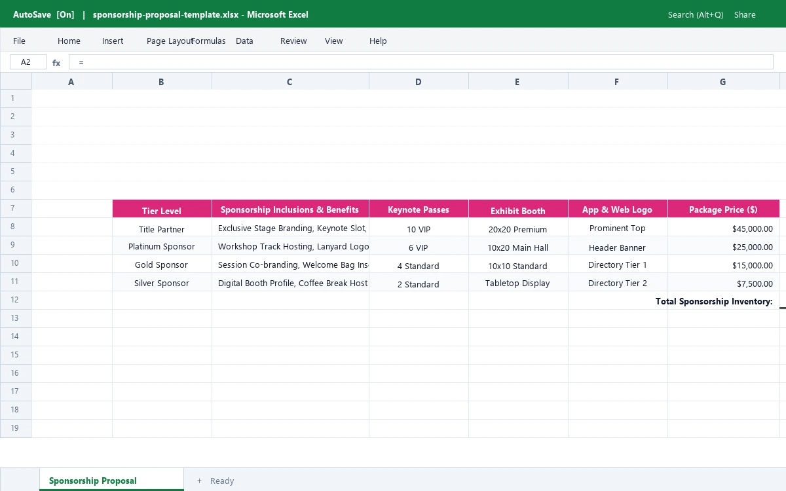This screenshot has height=491, width=786.
Task: Open the File menu
Action: pyautogui.click(x=19, y=41)
